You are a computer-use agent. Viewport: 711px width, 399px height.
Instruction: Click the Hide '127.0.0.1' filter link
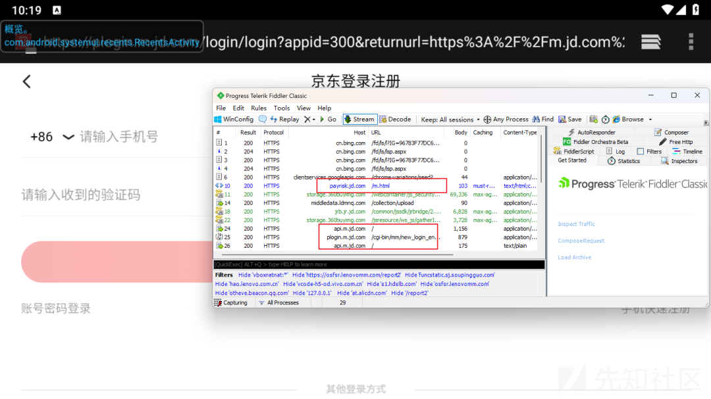313,293
